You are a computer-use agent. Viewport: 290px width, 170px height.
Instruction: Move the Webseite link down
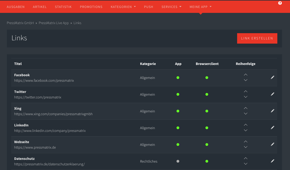tap(245, 147)
